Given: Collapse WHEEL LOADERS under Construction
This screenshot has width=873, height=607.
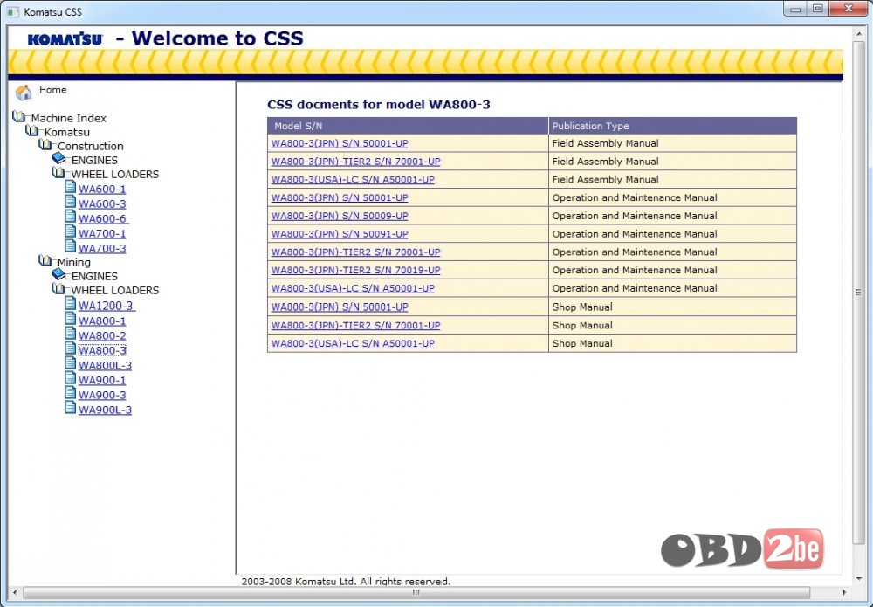Looking at the screenshot, I should [59, 173].
